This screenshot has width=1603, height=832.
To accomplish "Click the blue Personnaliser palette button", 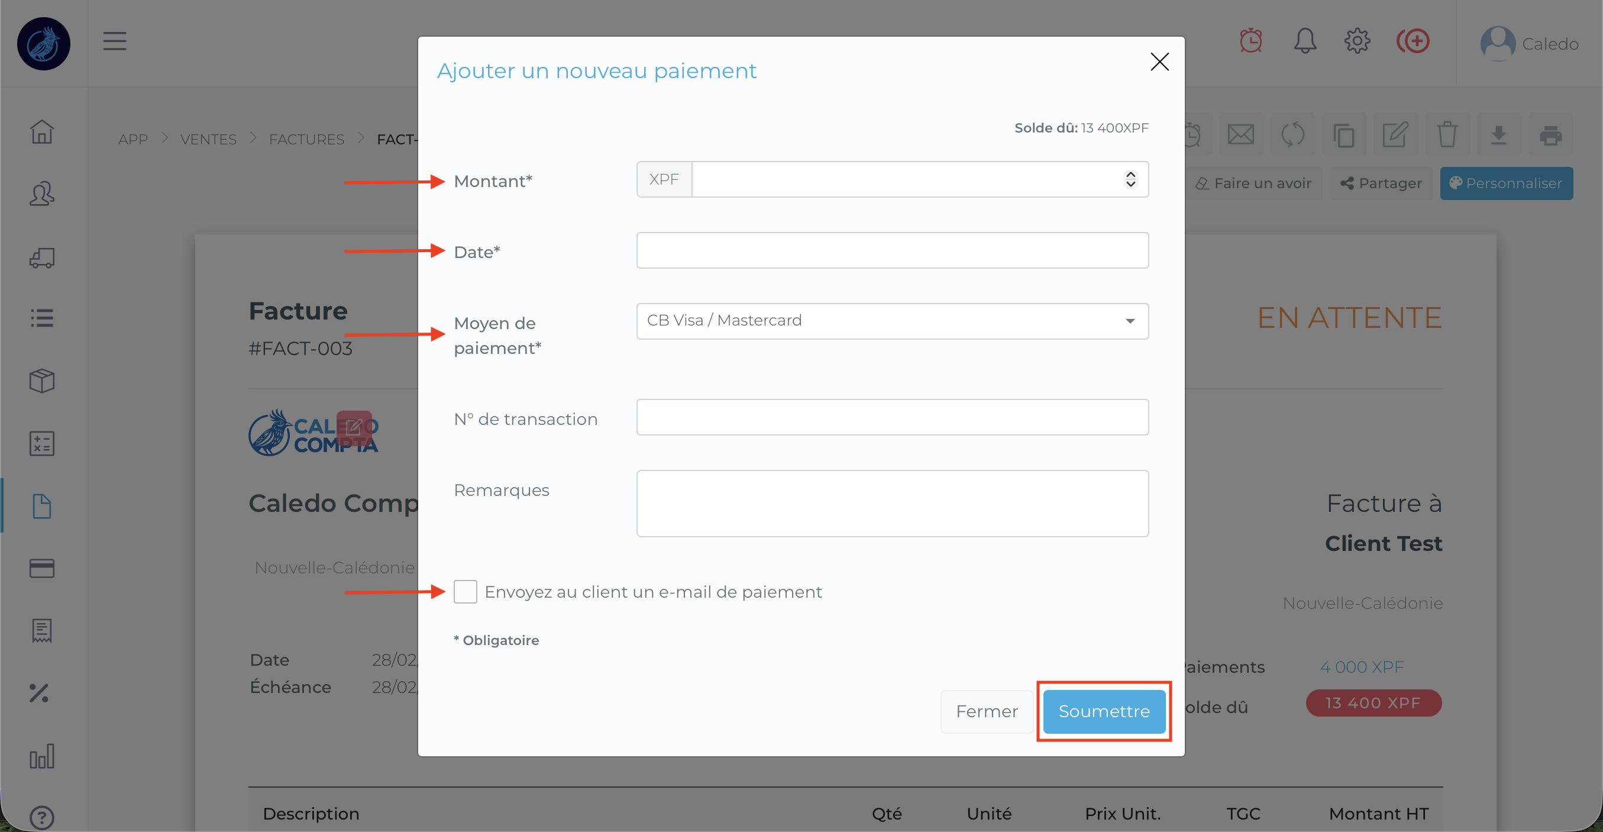I will click(x=1505, y=183).
